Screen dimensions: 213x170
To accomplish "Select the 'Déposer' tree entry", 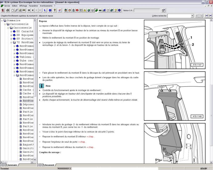I will tap(28, 104).
